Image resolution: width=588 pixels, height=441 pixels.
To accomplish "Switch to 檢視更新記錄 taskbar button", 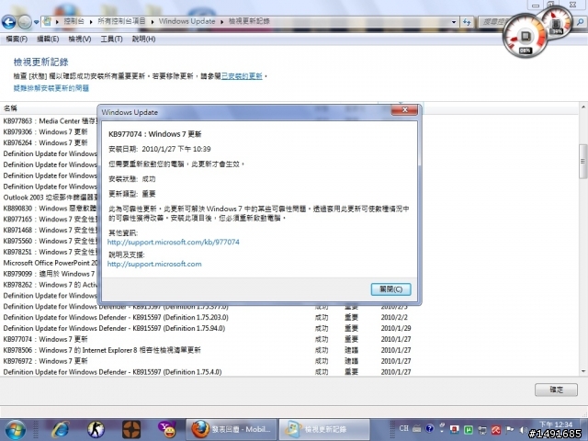I will 324,429.
